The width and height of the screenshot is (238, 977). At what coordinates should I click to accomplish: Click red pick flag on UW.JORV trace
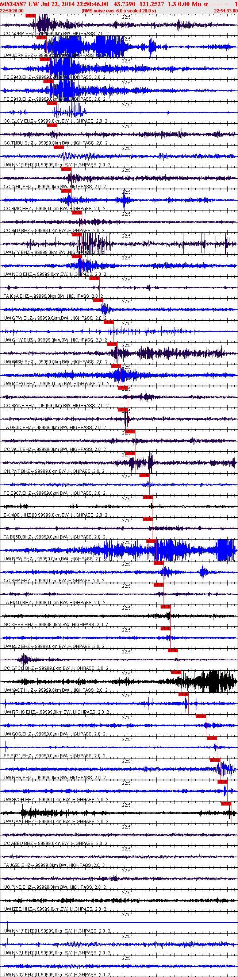(41, 38)
